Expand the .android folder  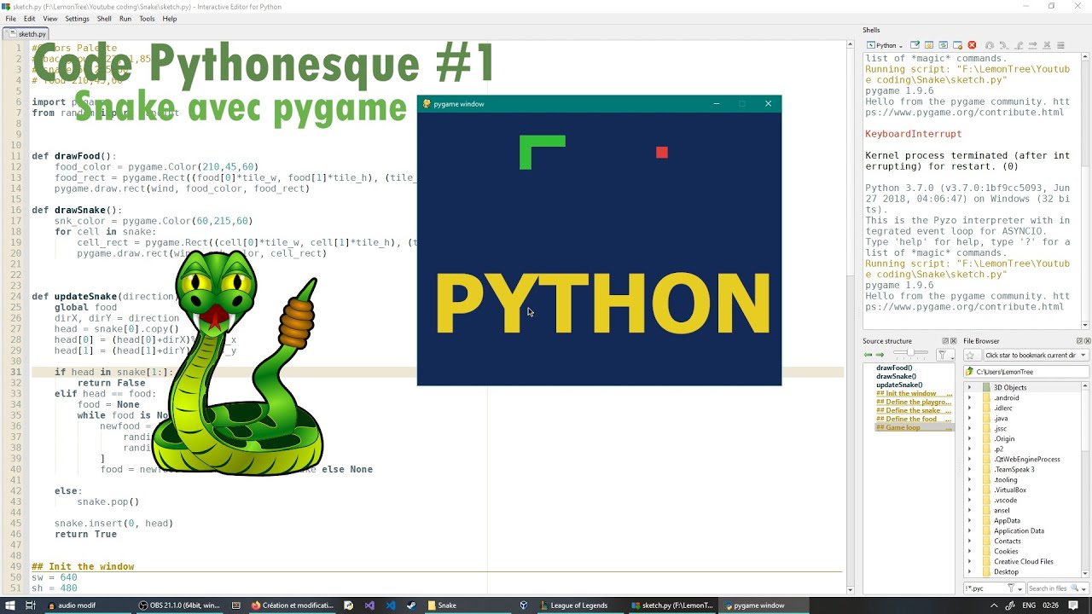(x=968, y=397)
